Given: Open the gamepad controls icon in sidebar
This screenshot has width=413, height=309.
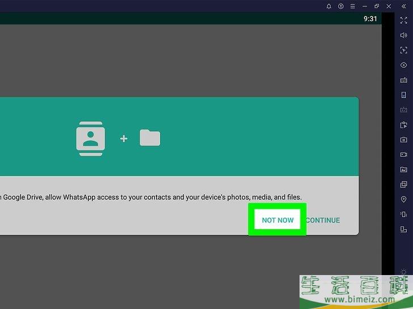Looking at the screenshot, I should 403,110.
